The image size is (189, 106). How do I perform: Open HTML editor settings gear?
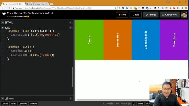(3, 22)
